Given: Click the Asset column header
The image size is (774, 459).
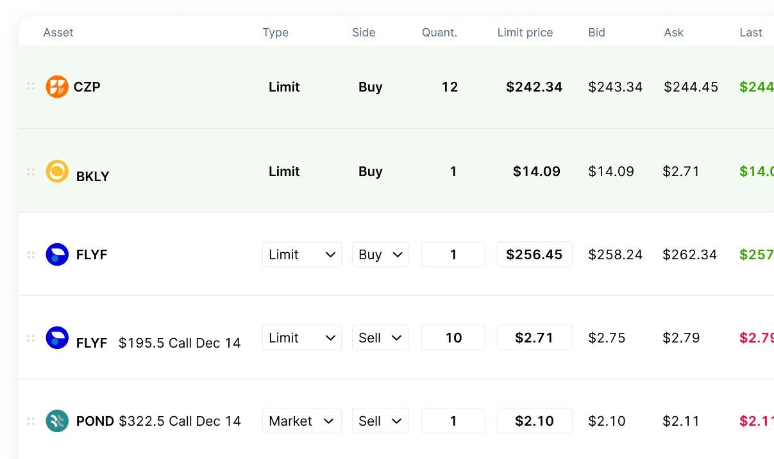Looking at the screenshot, I should pos(58,33).
